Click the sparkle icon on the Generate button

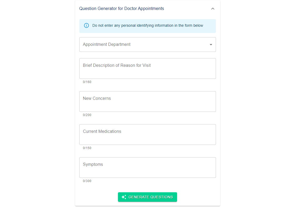tap(124, 197)
